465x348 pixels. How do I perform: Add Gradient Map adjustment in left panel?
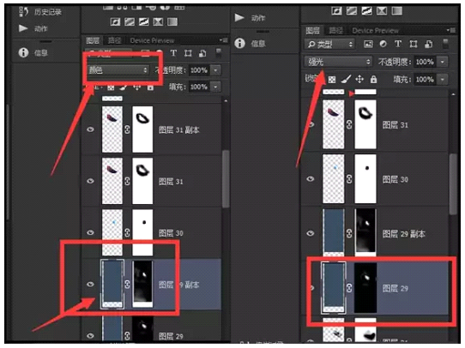pos(172,21)
